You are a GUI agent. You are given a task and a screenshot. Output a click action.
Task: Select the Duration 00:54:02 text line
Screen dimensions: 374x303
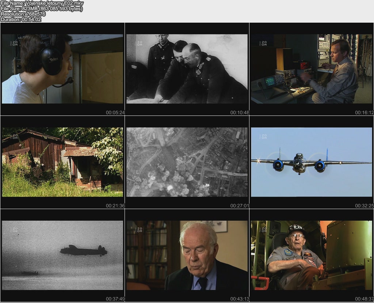pos(21,19)
